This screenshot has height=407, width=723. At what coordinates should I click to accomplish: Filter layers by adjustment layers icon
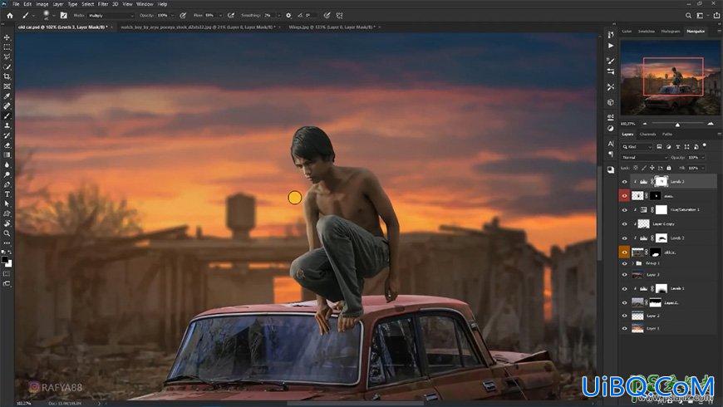pyautogui.click(x=669, y=146)
